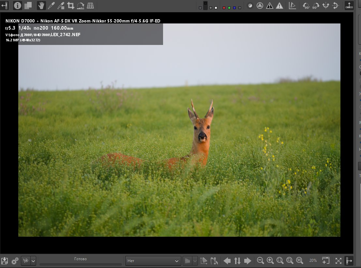This screenshot has height=268, width=361.
Task: Go to the next image
Action: (248, 261)
